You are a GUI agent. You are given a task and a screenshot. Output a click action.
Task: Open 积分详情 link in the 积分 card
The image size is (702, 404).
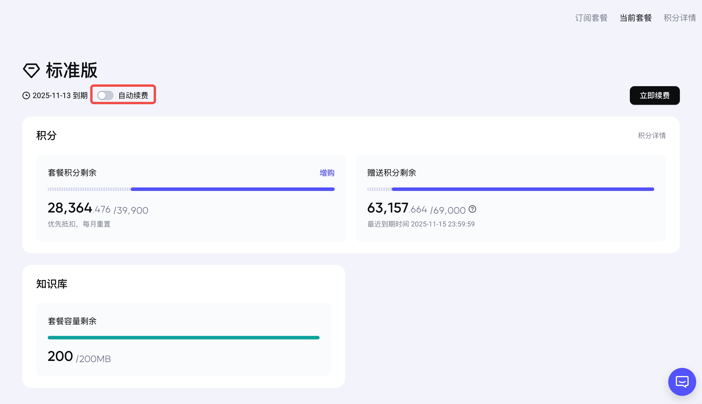tap(652, 136)
